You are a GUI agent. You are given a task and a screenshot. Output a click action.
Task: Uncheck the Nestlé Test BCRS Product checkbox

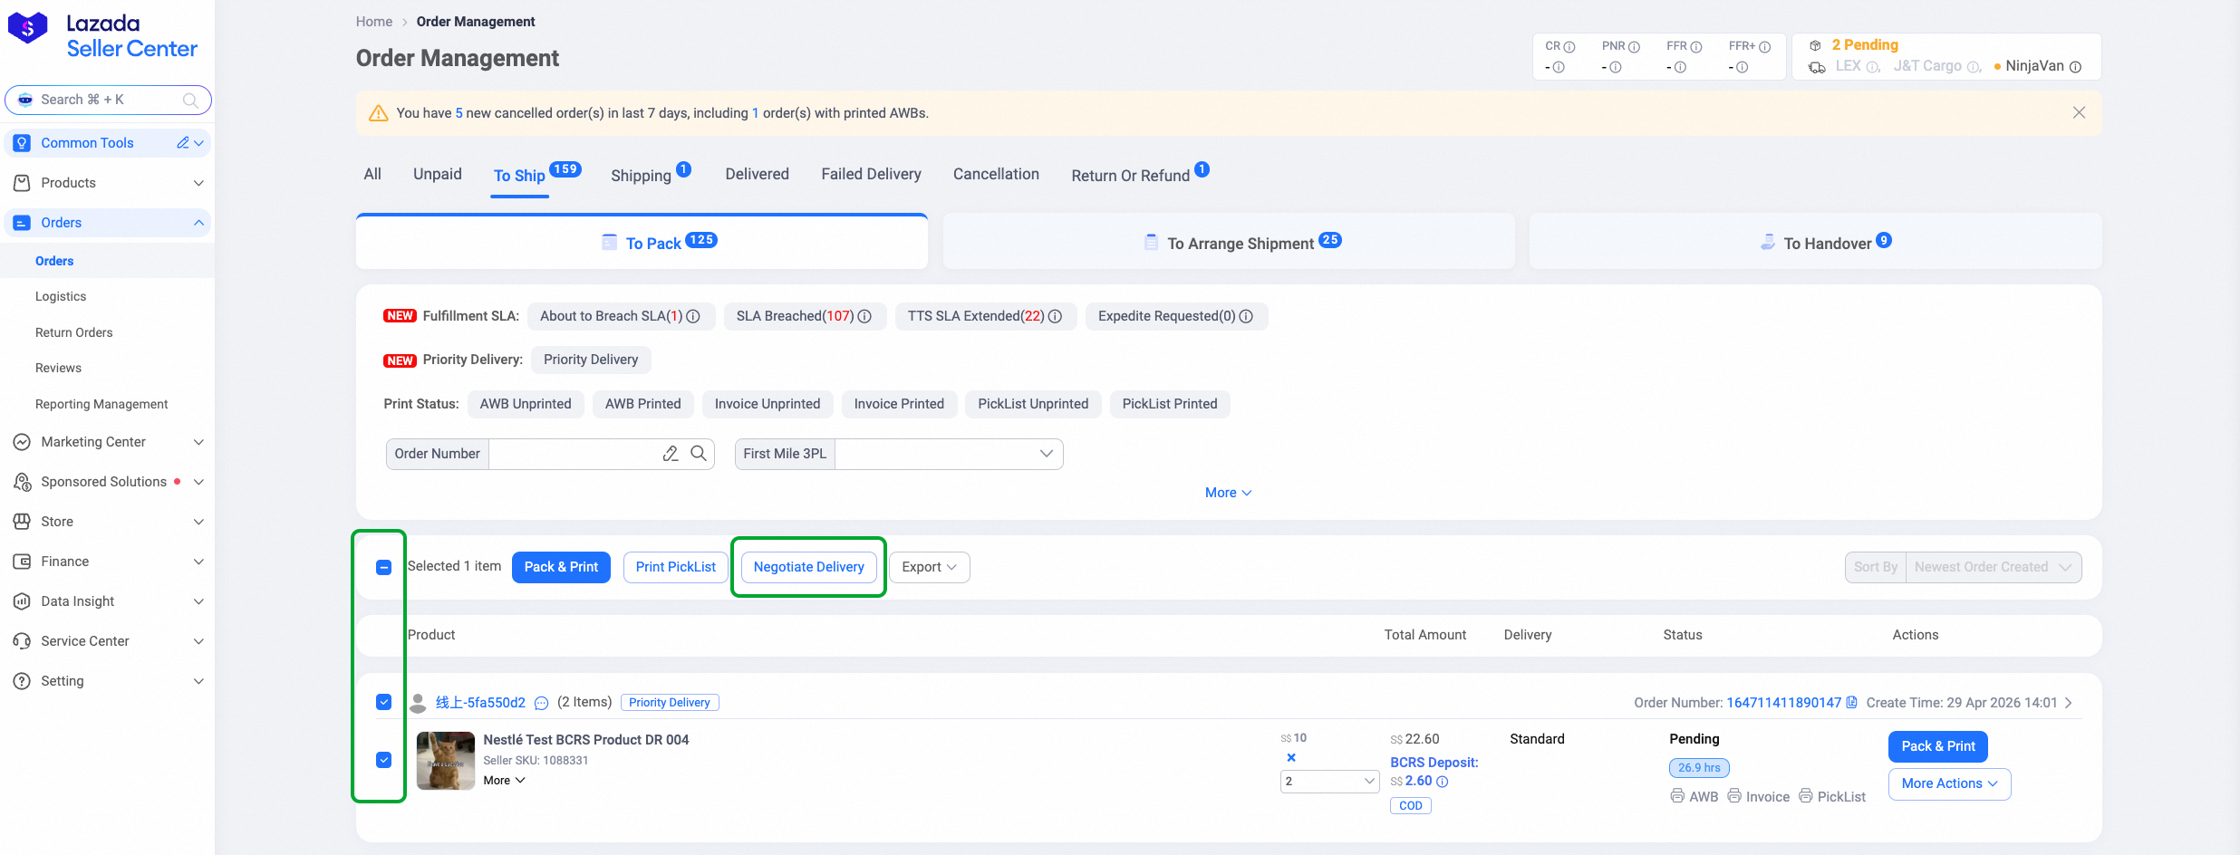click(383, 760)
